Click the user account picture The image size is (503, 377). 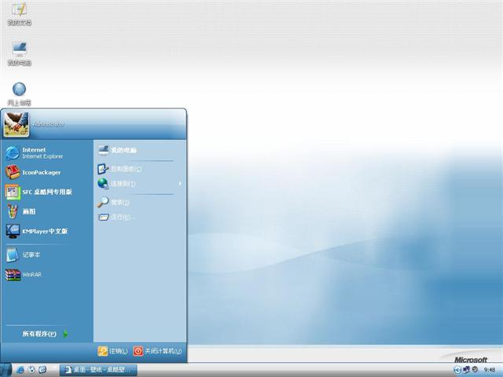[16, 124]
